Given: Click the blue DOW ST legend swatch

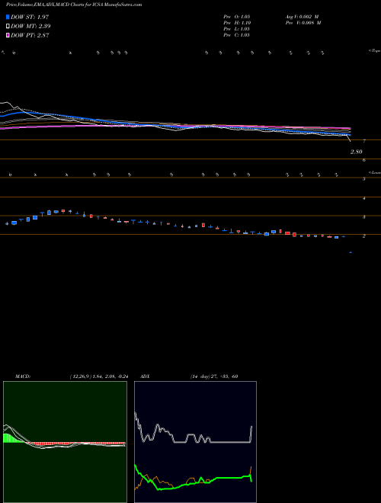Looking at the screenshot, I should point(8,17).
